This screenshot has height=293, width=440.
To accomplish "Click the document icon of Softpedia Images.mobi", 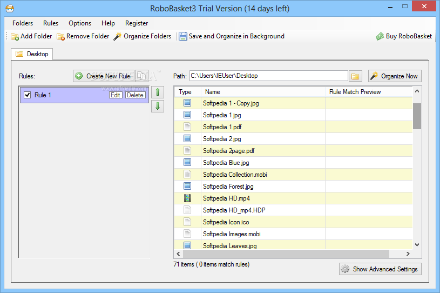I will pos(187,234).
